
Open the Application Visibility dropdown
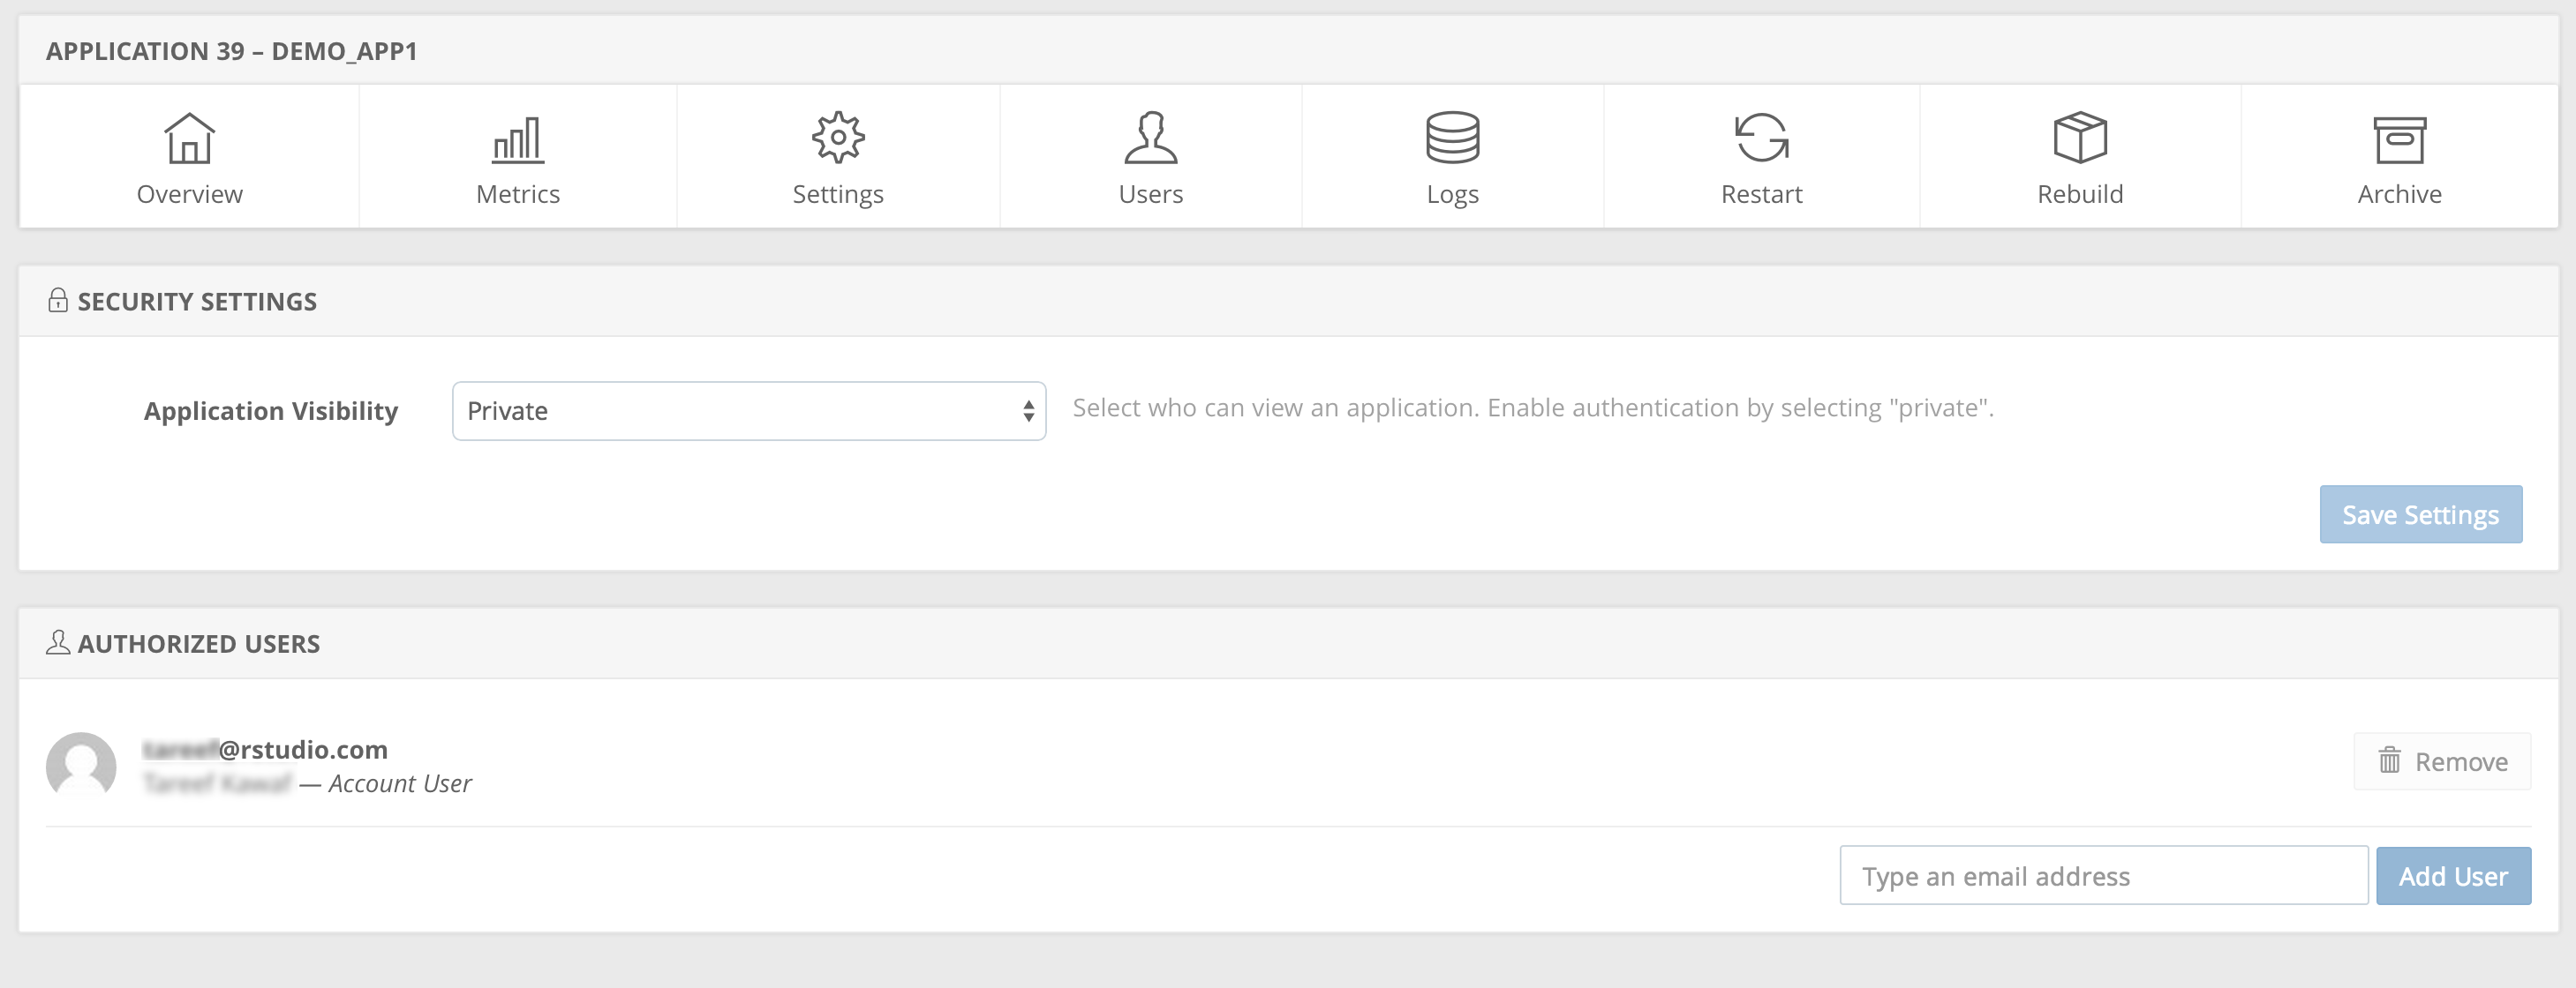click(x=748, y=410)
